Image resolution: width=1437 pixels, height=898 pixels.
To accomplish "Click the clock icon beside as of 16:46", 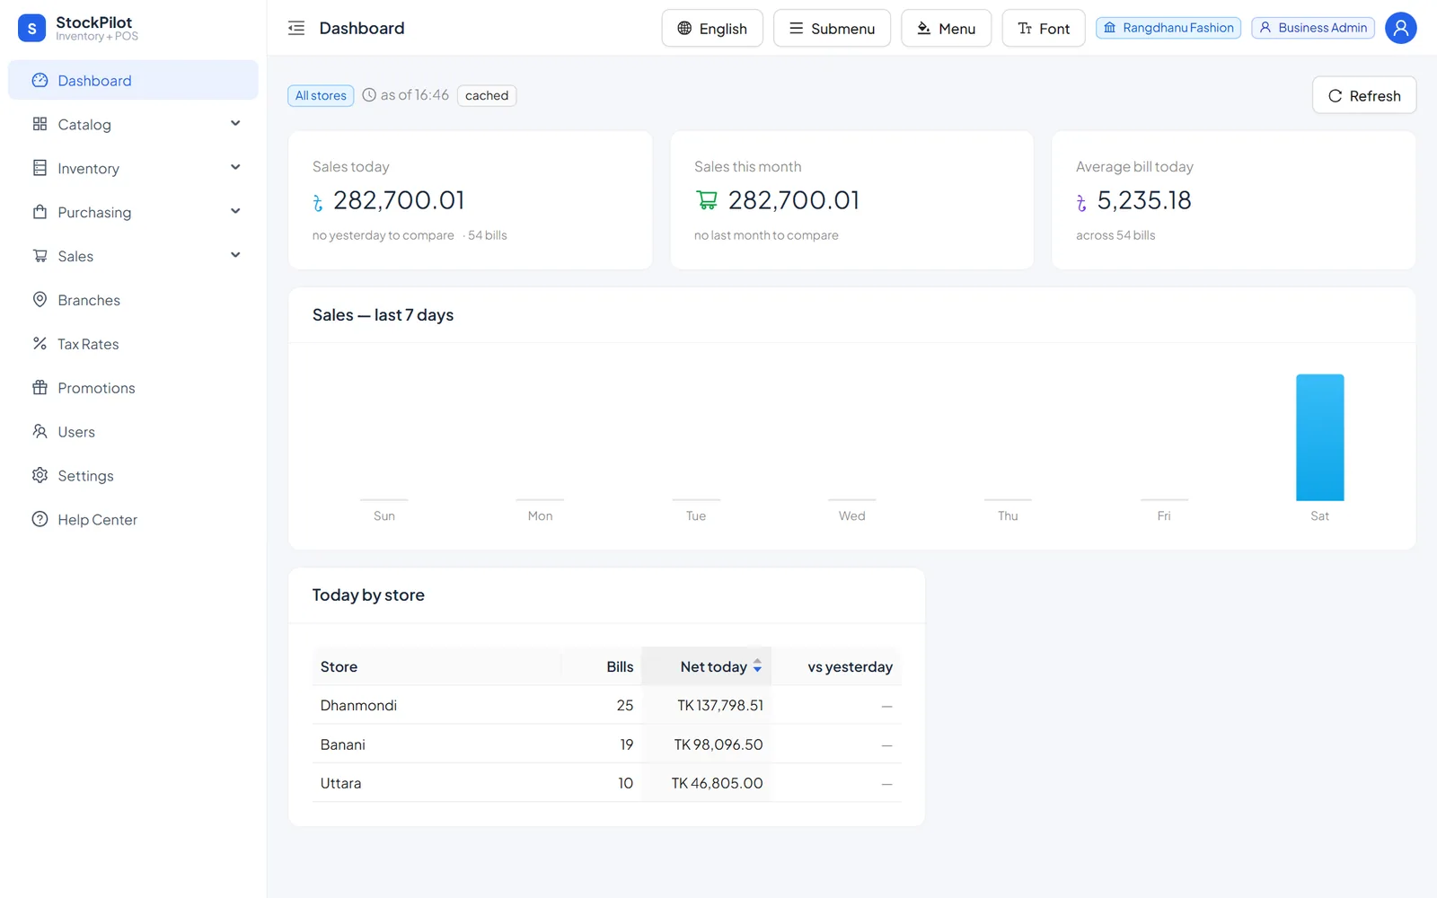I will [369, 95].
